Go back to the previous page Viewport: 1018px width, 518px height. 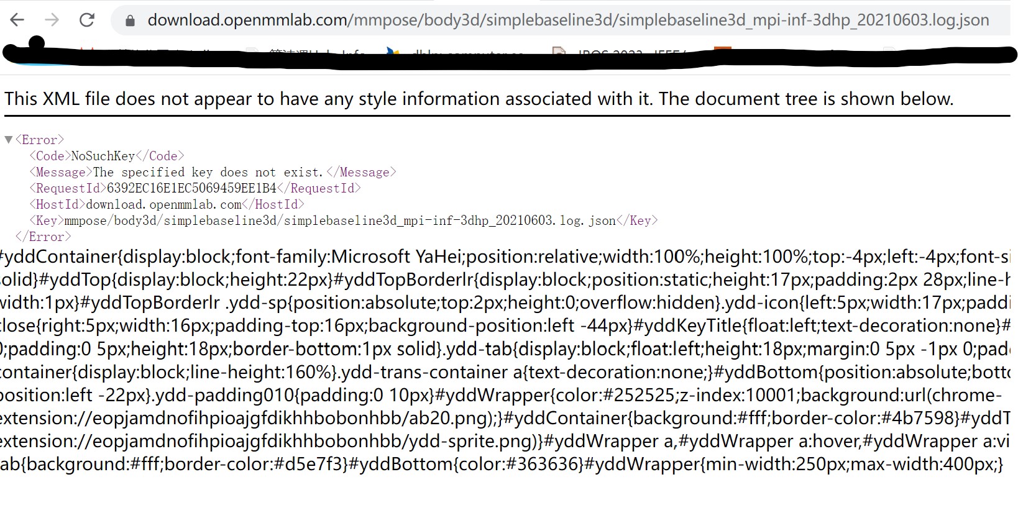coord(17,20)
